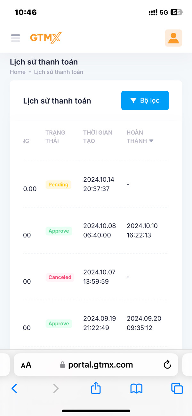Tap the red Canceled status badge

(60, 277)
